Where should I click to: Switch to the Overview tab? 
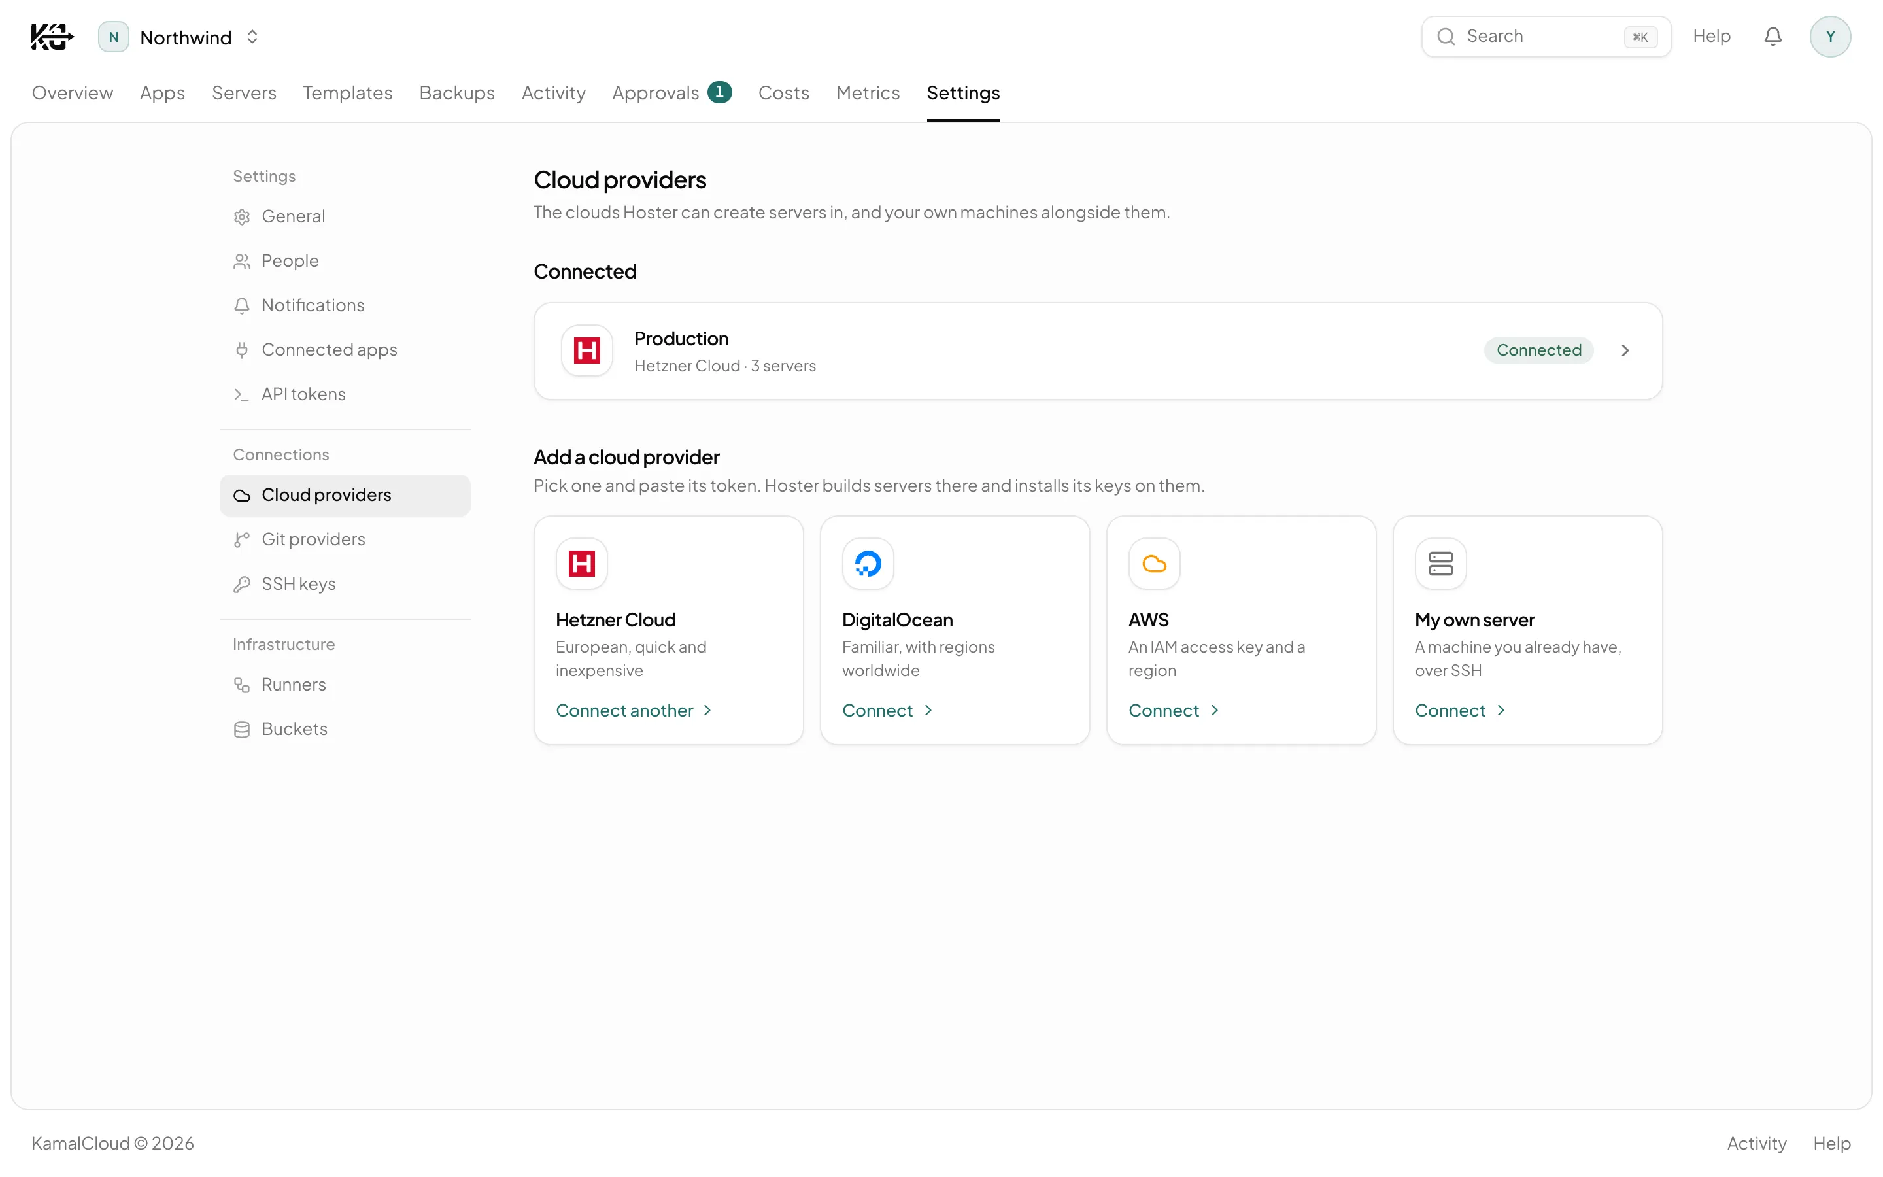[x=73, y=93]
